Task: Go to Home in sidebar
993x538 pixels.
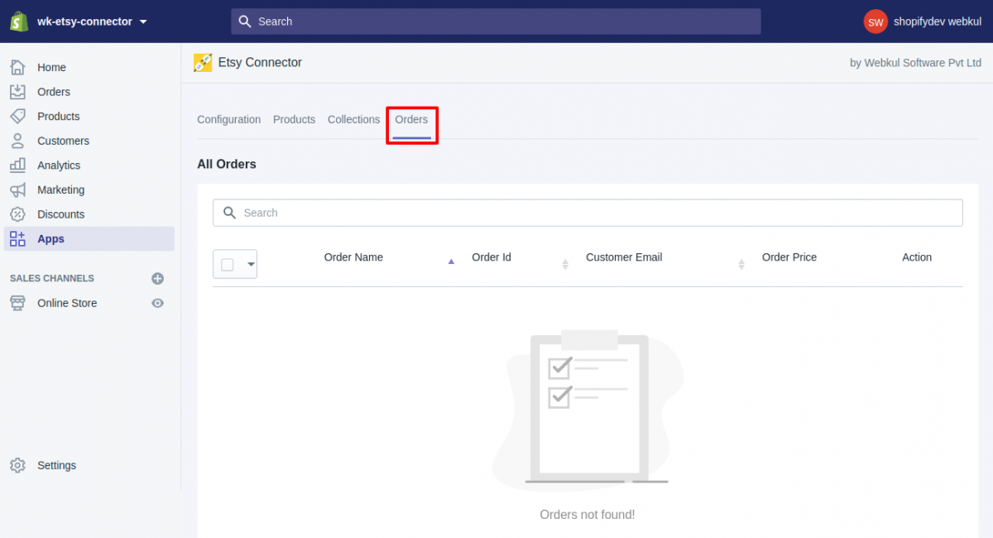Action: (51, 67)
